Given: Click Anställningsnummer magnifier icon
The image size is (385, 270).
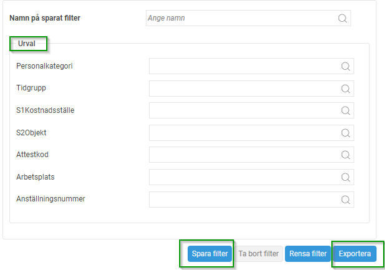Looking at the screenshot, I should (x=346, y=200).
